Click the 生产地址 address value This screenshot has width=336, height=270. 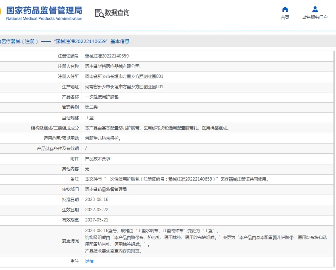124,87
